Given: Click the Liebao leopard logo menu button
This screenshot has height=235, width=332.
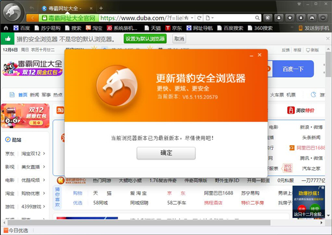Looking at the screenshot, I should point(13,12).
